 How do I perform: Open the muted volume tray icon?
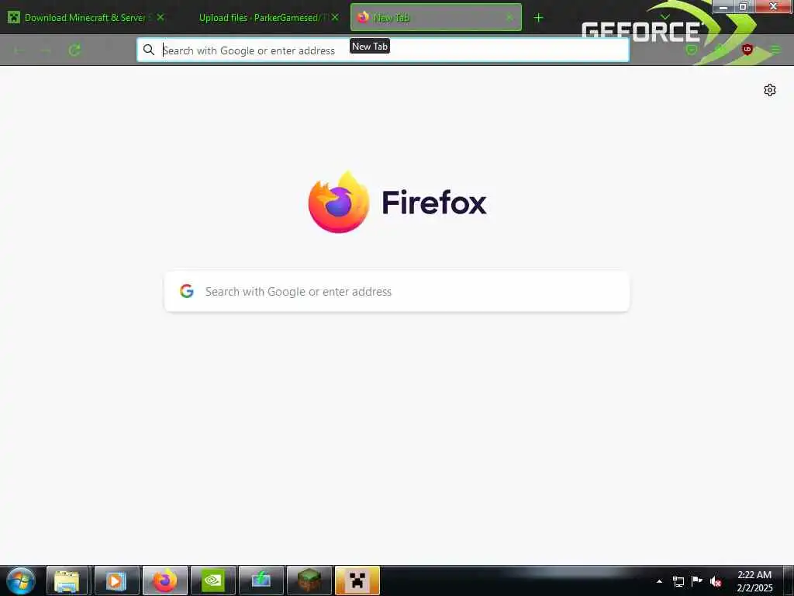(x=716, y=581)
